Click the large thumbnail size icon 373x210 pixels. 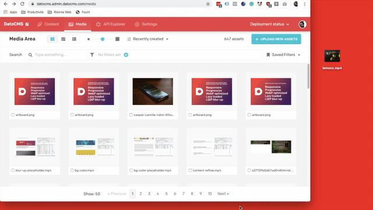tap(117, 39)
